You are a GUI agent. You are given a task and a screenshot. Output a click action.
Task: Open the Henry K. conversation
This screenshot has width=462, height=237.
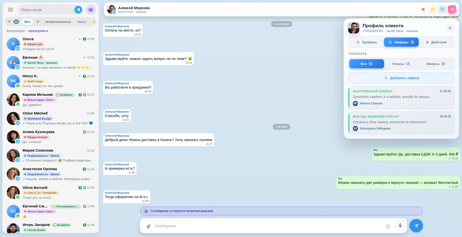51,81
